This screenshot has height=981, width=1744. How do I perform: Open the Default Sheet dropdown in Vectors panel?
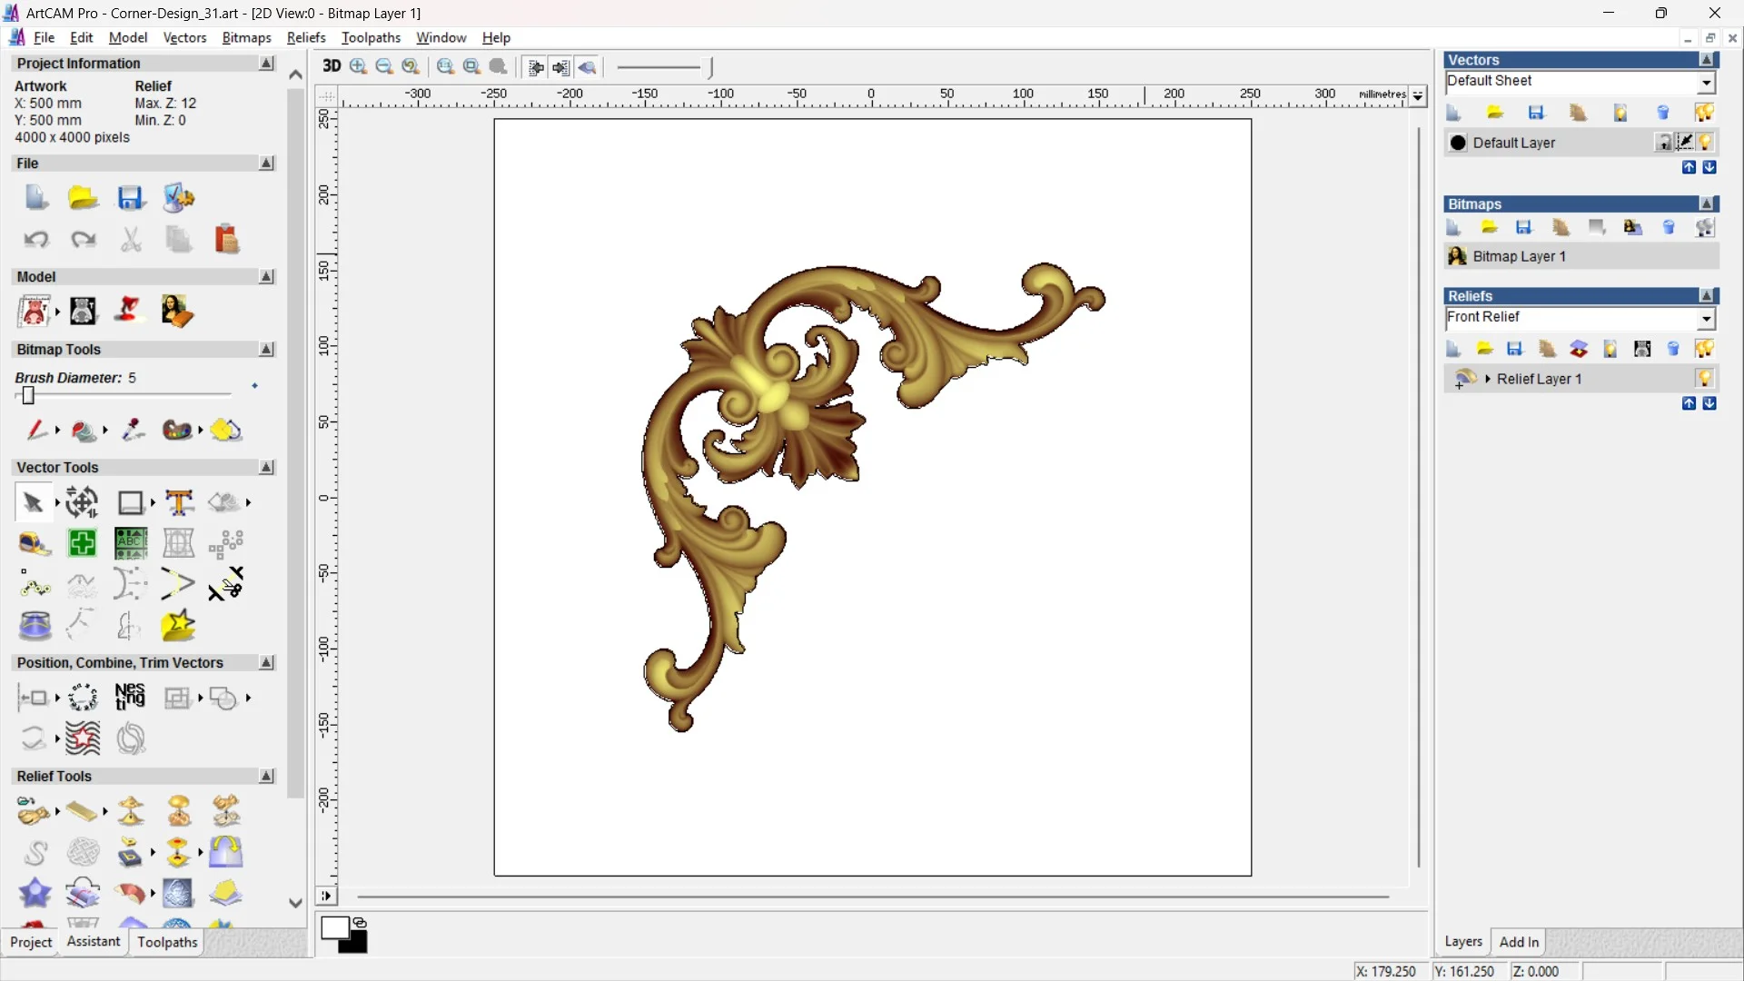point(1707,81)
